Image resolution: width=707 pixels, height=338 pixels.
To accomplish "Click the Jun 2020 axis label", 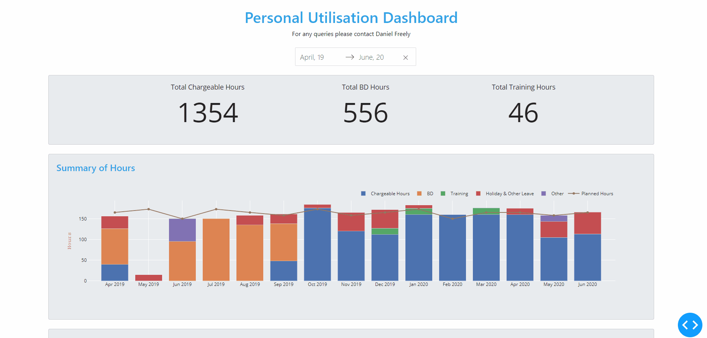I will [587, 284].
